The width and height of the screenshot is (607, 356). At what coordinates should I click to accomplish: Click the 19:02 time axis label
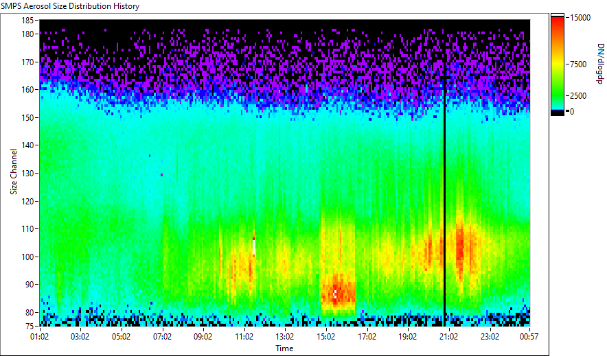pos(408,337)
